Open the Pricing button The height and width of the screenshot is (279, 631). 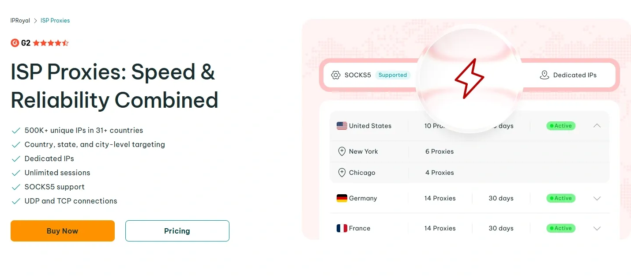(x=177, y=231)
